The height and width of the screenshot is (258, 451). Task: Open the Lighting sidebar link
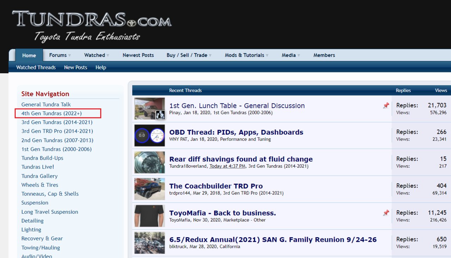[31, 229]
